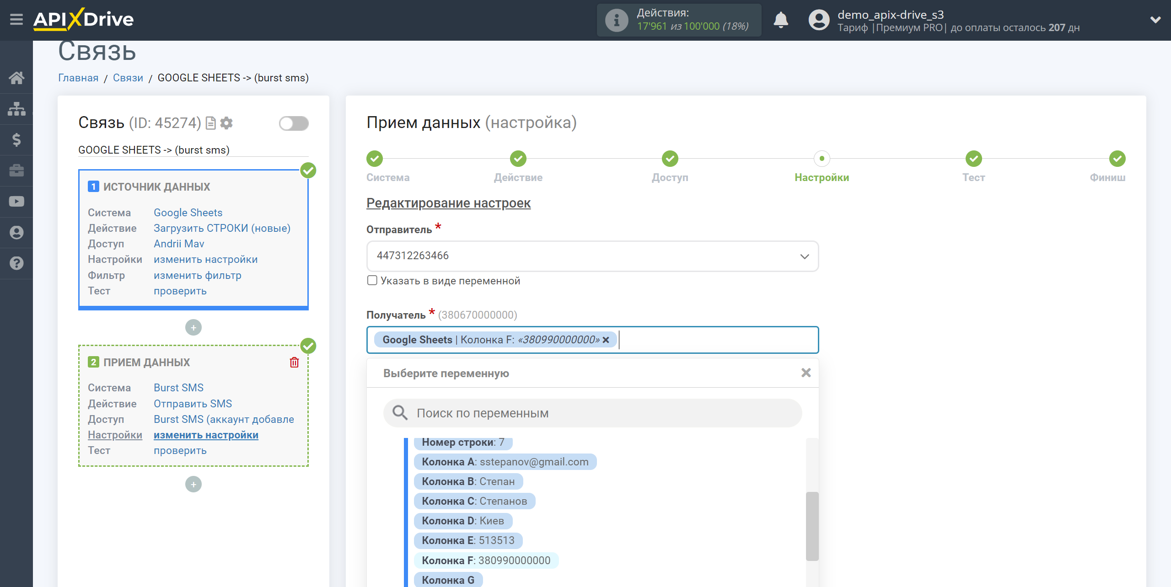This screenshot has height=587, width=1171.
Task: Go to home sidebar icon
Action: pyautogui.click(x=16, y=78)
